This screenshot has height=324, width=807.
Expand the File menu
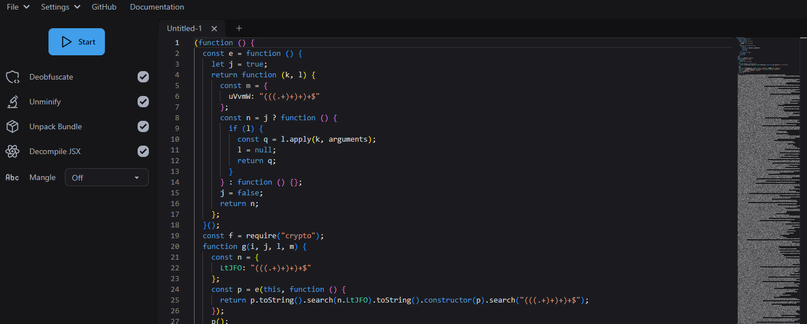pyautogui.click(x=18, y=7)
